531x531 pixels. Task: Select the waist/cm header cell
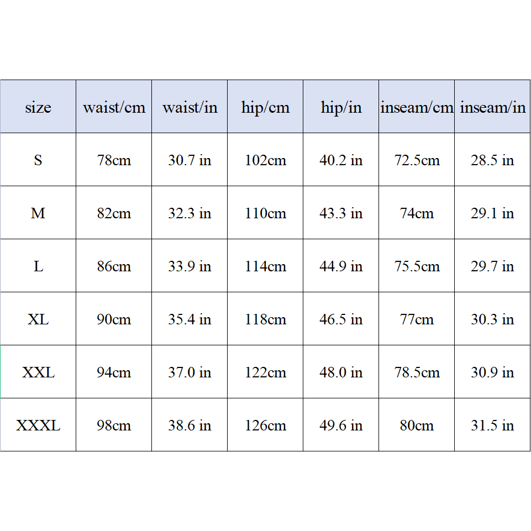pyautogui.click(x=114, y=107)
